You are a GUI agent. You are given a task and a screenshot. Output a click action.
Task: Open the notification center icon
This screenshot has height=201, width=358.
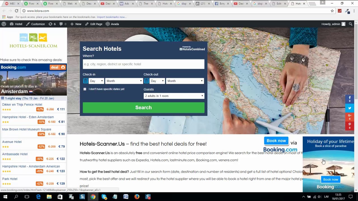pos(350,197)
